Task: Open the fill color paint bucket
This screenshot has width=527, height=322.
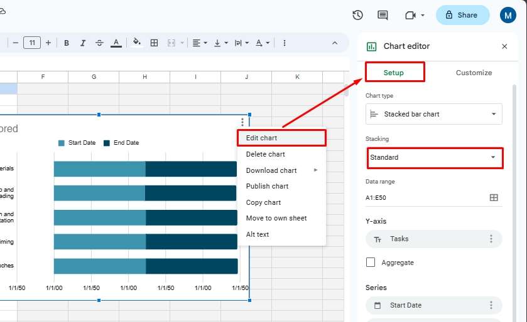Action: tap(137, 43)
